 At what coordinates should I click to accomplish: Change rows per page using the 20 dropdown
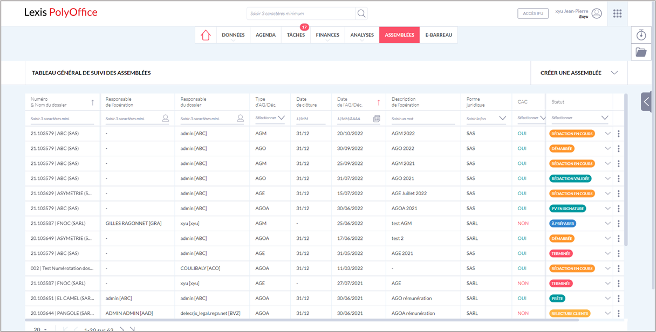[38, 329]
